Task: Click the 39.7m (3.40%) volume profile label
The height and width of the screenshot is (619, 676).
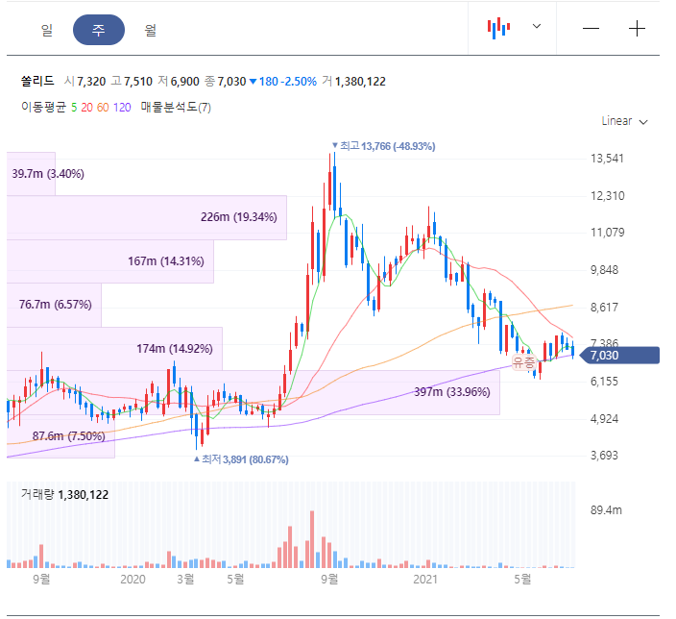Action: pos(48,174)
